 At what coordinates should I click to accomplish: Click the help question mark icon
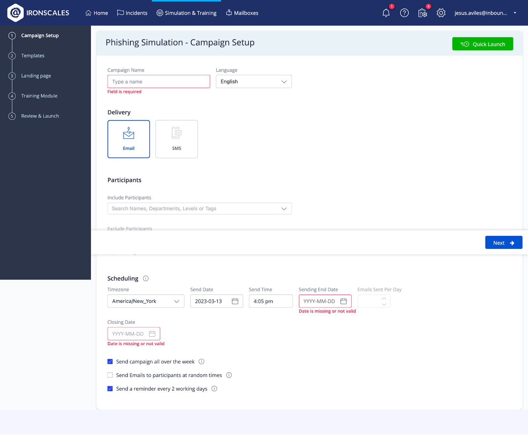click(404, 13)
